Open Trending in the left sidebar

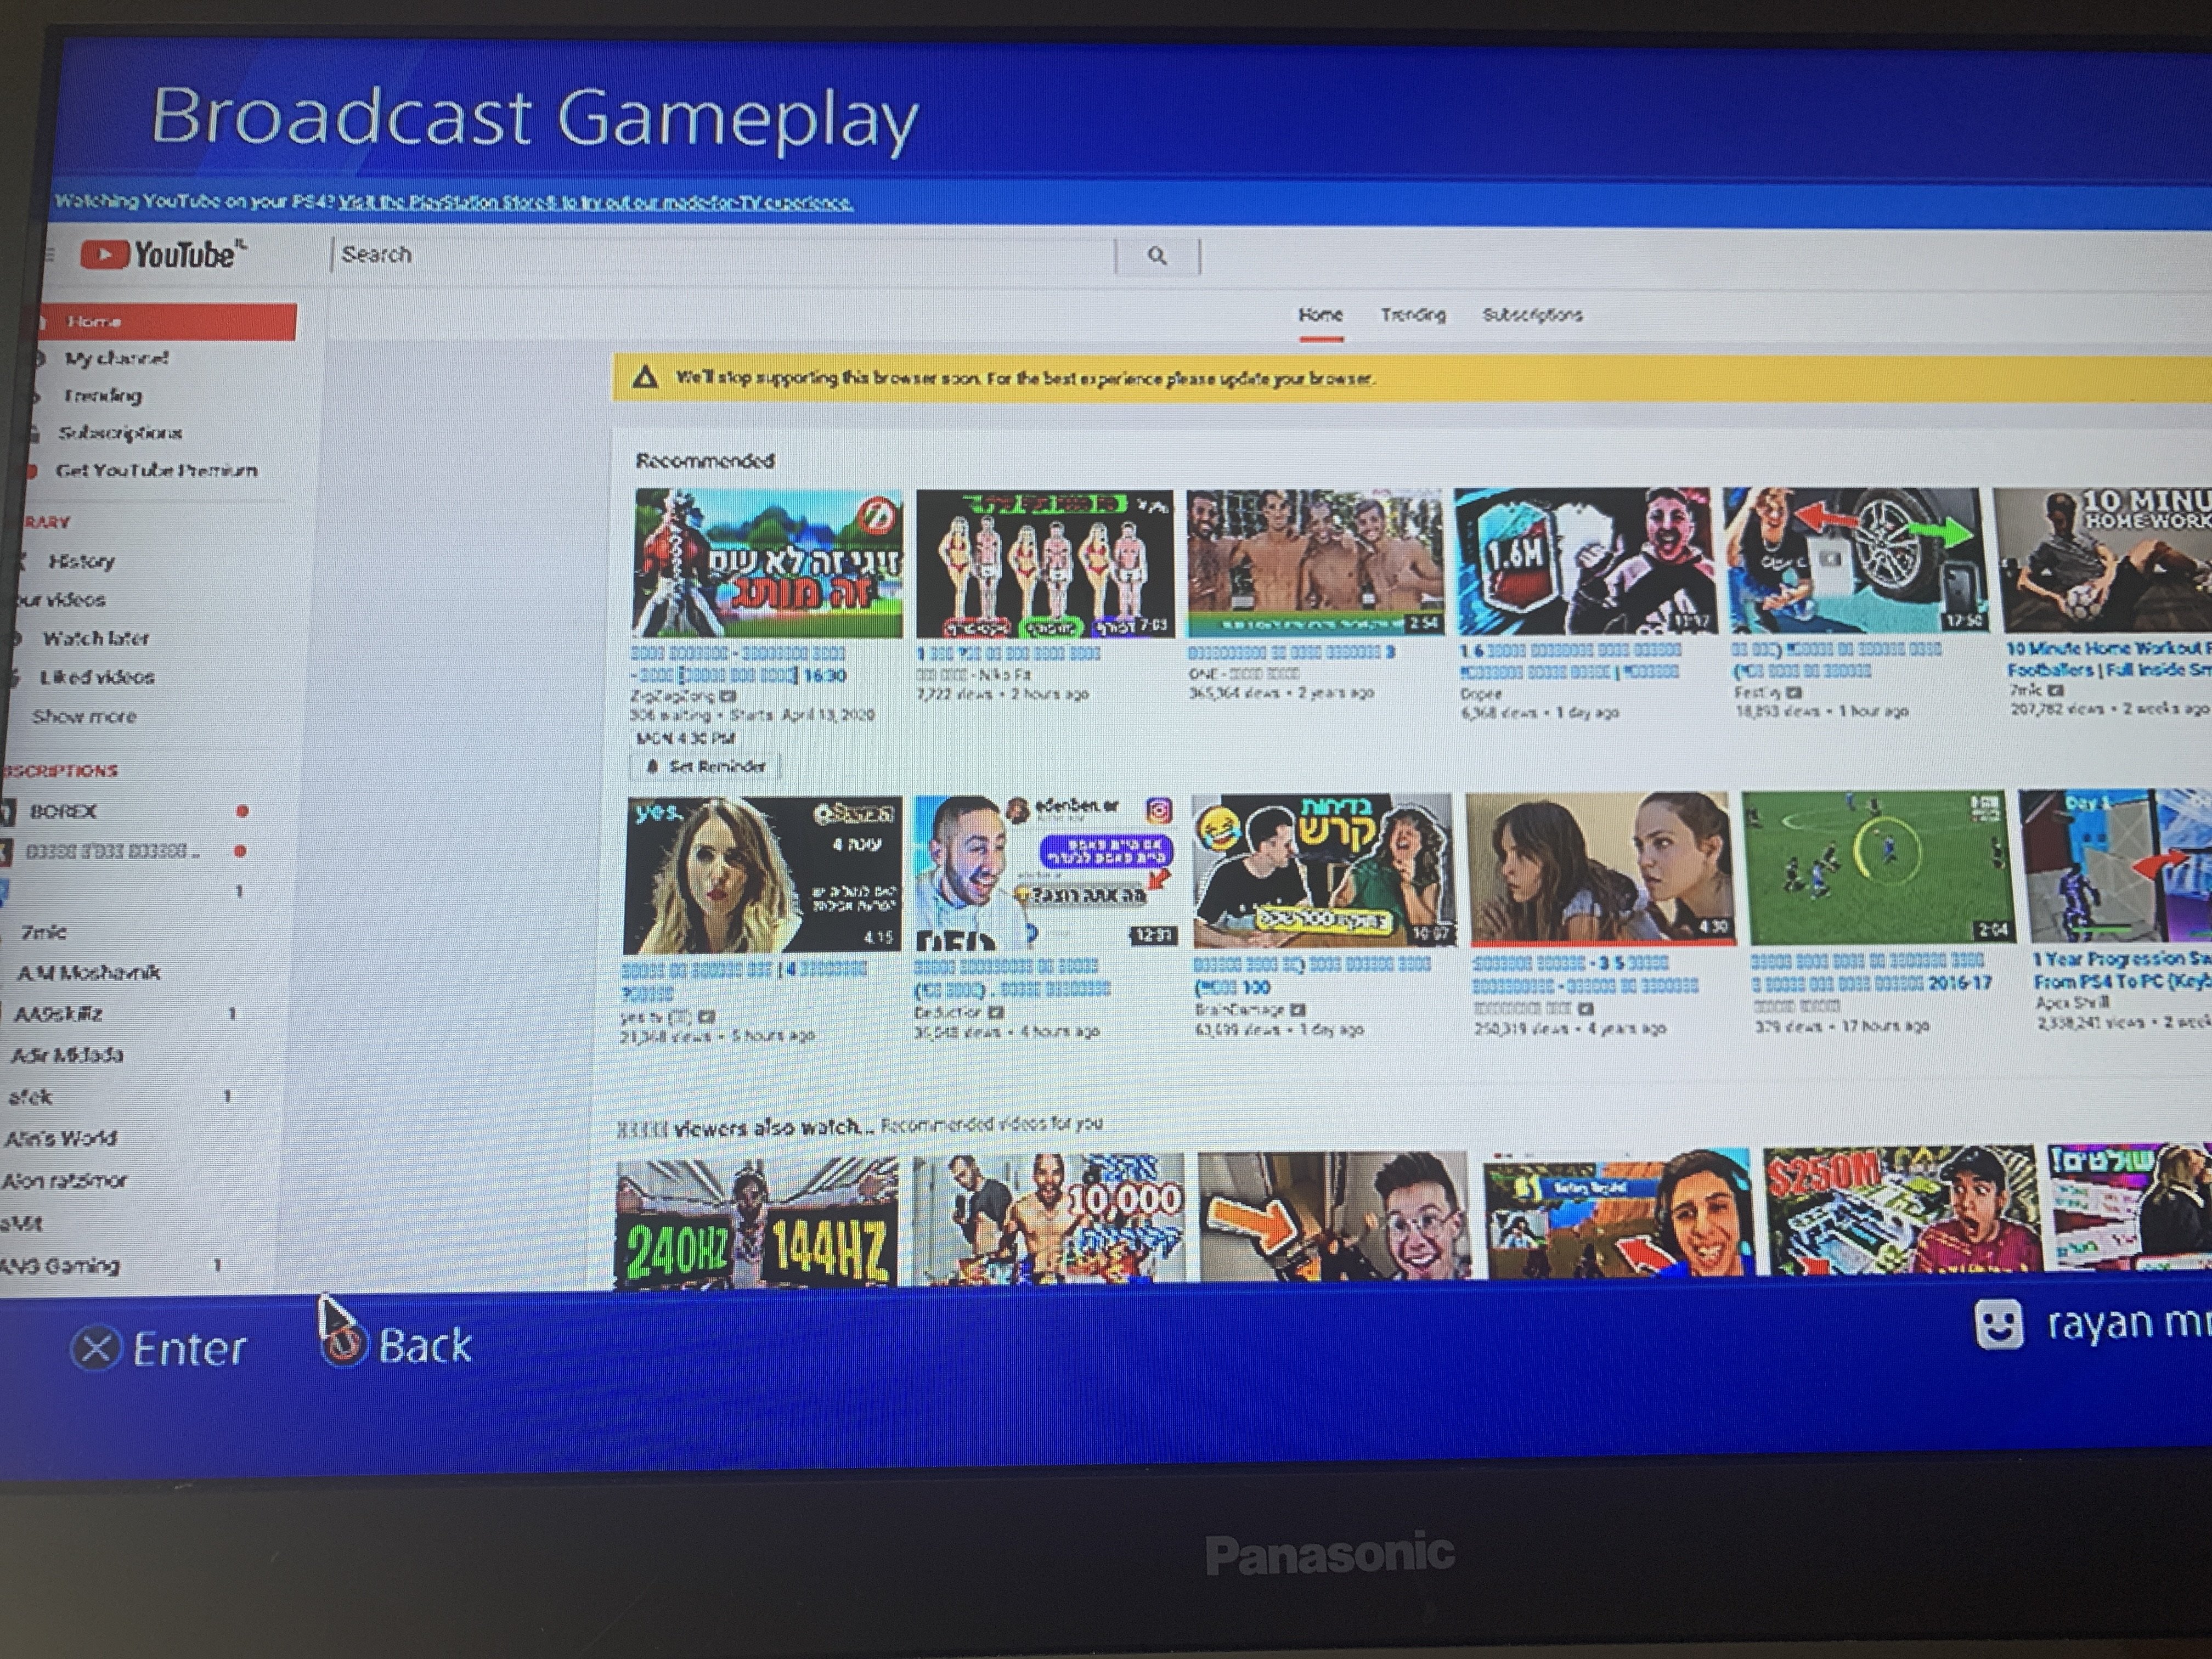click(x=102, y=396)
